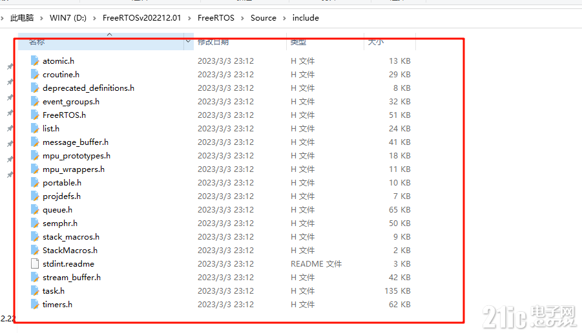Select the file name timers.h
The width and height of the screenshot is (582, 333).
(57, 305)
